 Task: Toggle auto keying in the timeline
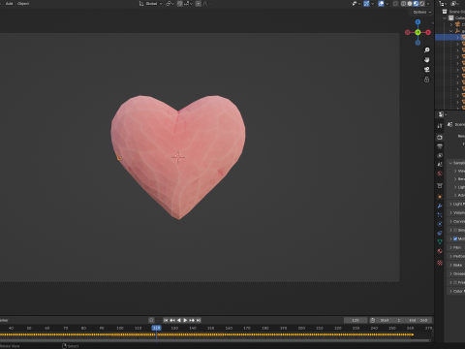pyautogui.click(x=151, y=320)
